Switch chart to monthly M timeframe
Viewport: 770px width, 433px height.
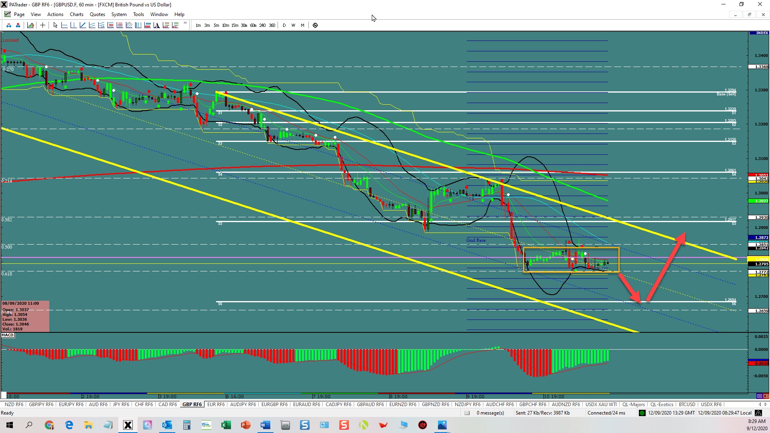(x=302, y=25)
